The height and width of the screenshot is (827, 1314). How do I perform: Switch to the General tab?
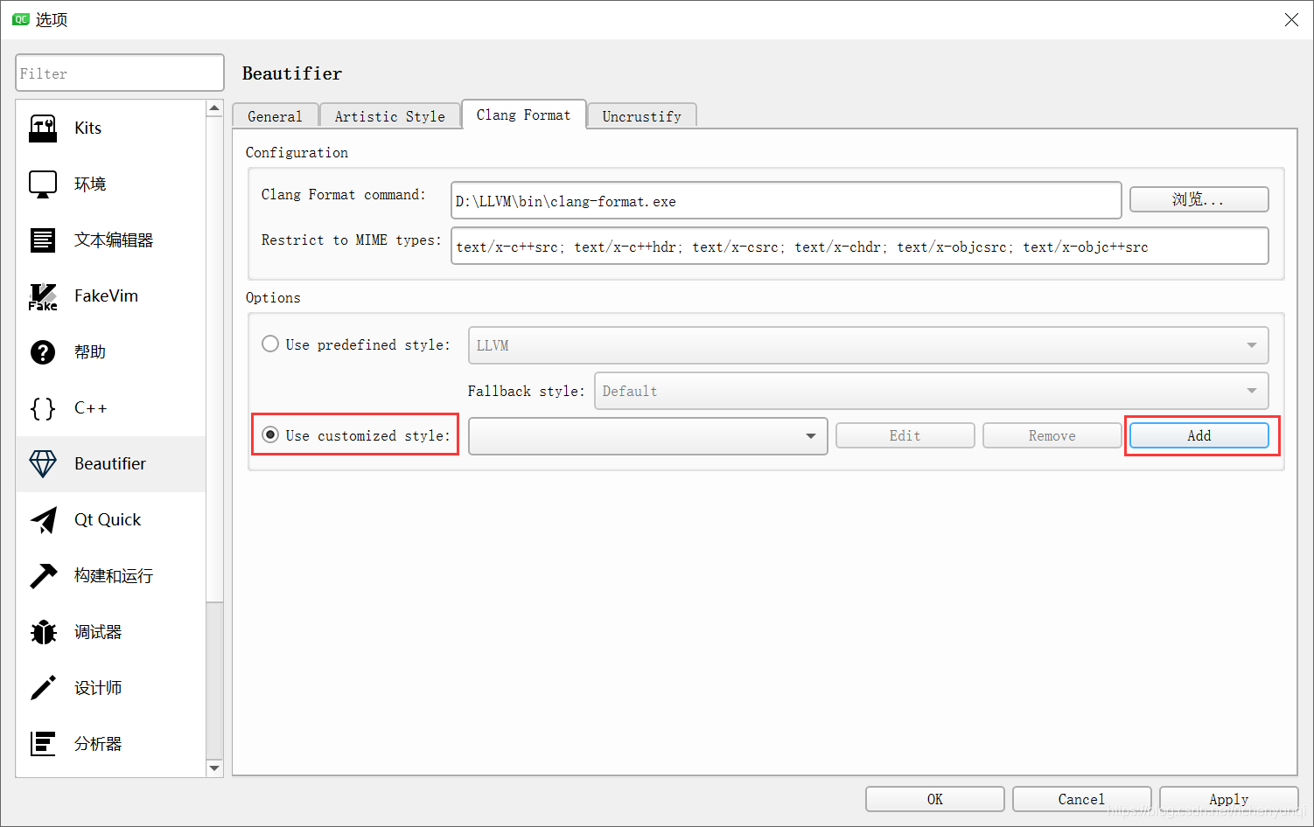tap(275, 116)
